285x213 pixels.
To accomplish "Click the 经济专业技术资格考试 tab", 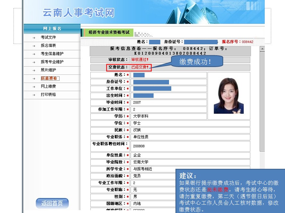I will [109, 32].
